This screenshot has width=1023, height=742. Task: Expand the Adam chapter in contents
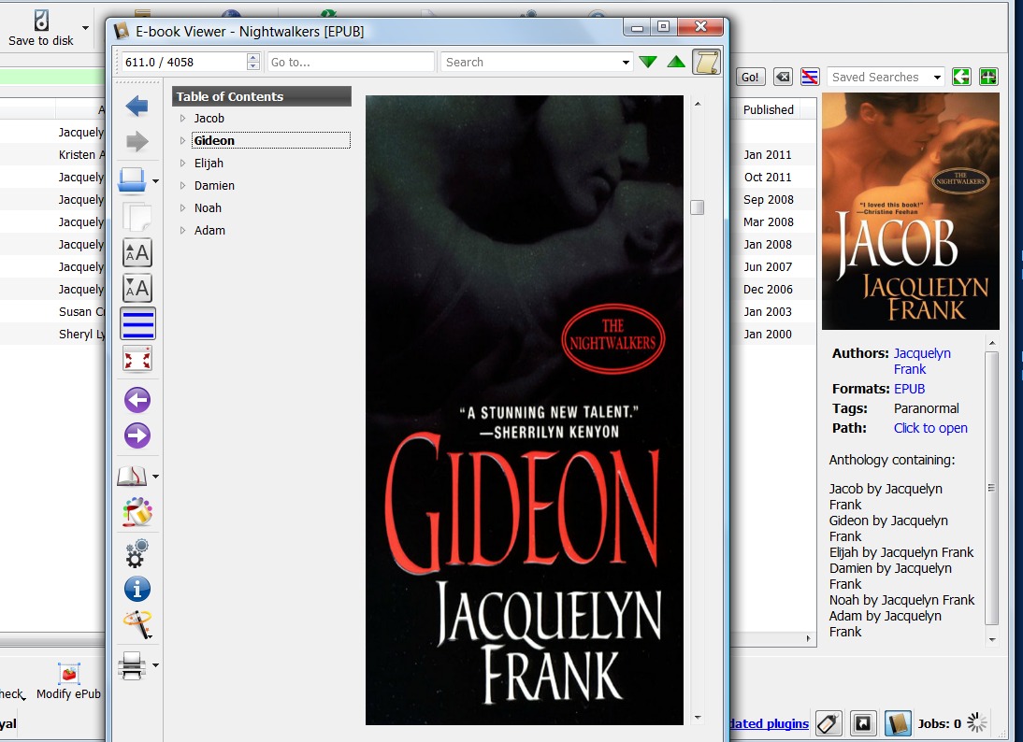[x=182, y=230]
